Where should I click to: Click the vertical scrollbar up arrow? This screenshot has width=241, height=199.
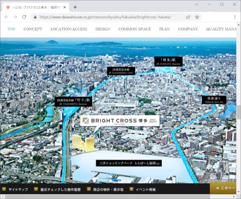pyautogui.click(x=238, y=24)
